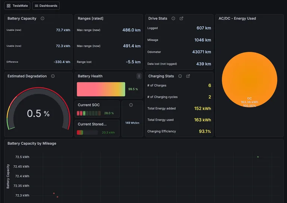The width and height of the screenshot is (287, 203).
Task: Click the orange DC pie chart slice
Action: tap(250, 79)
